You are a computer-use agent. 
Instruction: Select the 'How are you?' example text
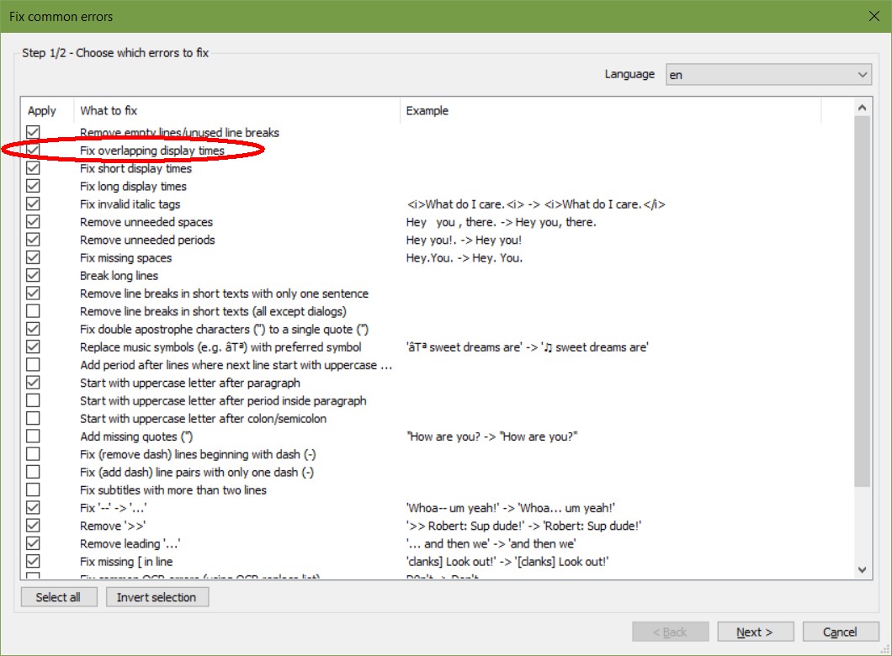[x=492, y=436]
